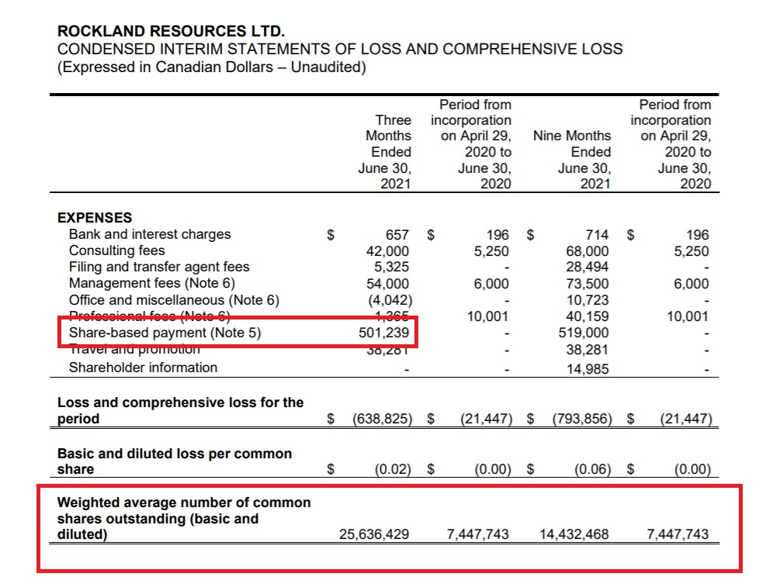The width and height of the screenshot is (766, 587).
Task: Select the value 54,000 in management fees
Action: coord(387,284)
